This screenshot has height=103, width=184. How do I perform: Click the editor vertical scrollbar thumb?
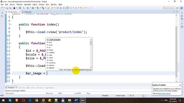[x=176, y=51]
